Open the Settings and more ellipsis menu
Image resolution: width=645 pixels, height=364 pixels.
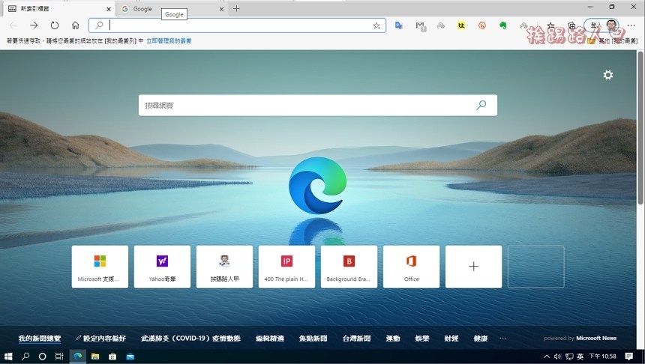(x=631, y=25)
